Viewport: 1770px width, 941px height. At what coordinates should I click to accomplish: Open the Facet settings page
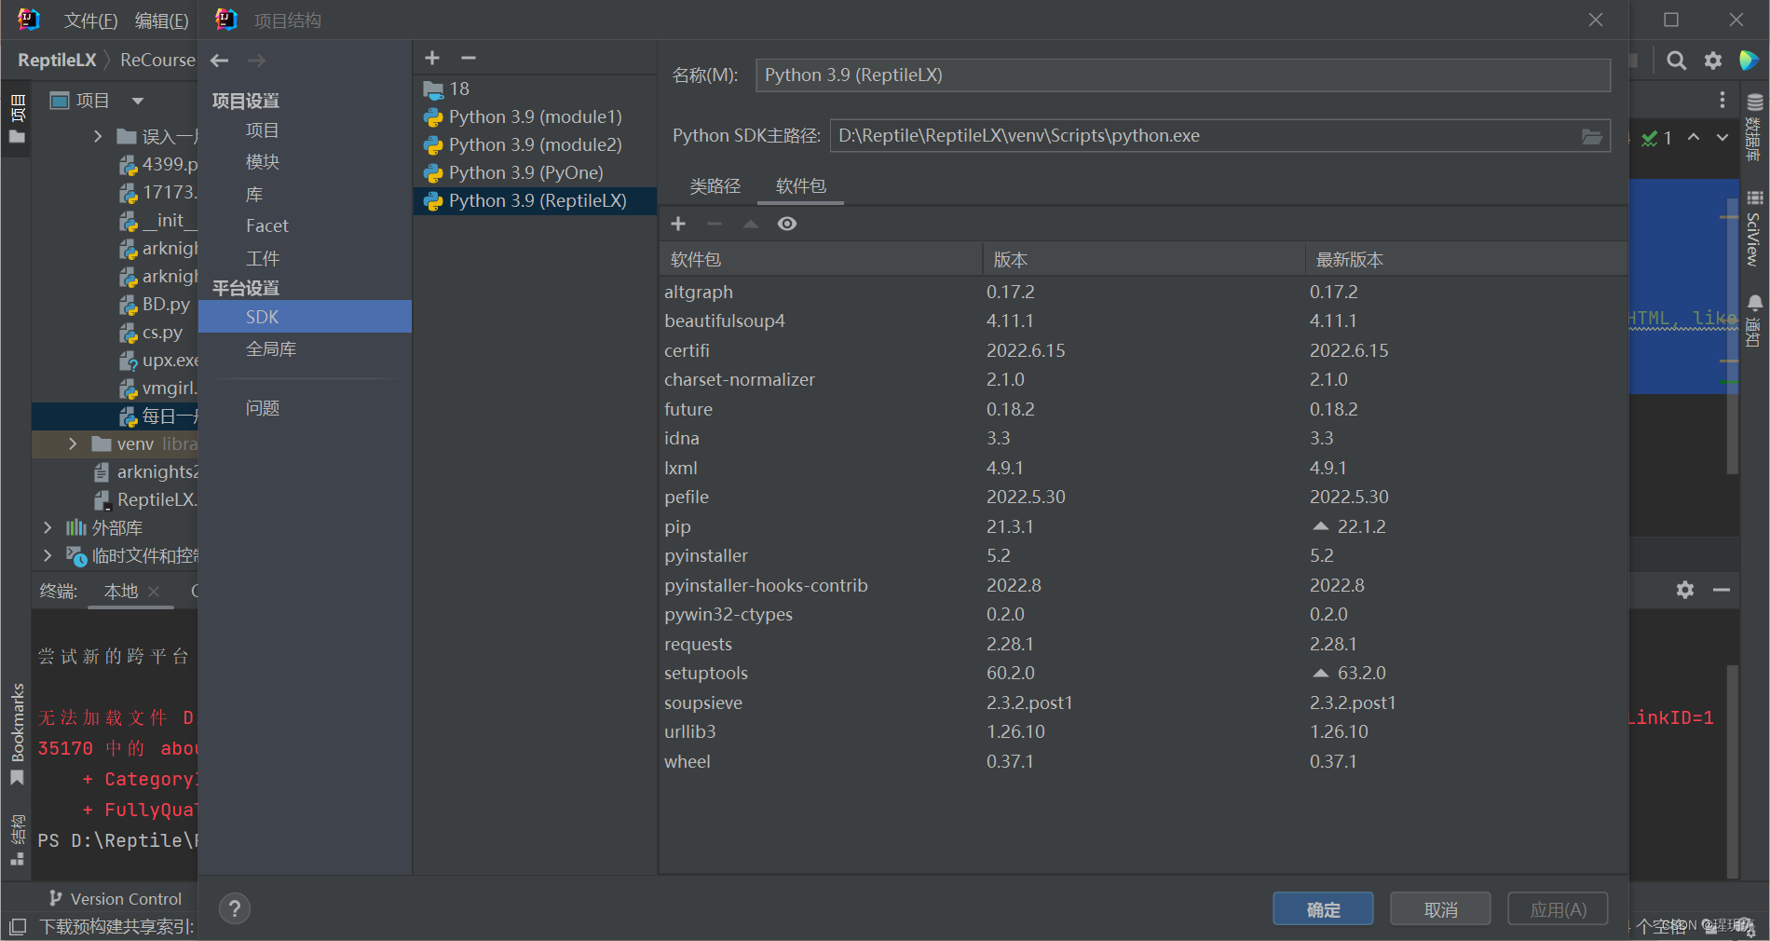click(x=266, y=225)
